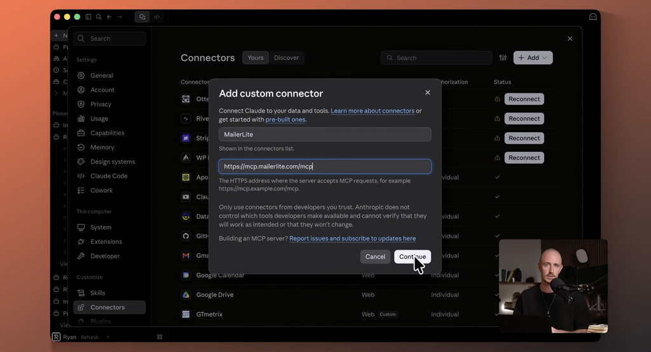Viewport: 651px width, 352px height.
Task: Select Connectors in the sidebar
Action: (109, 307)
